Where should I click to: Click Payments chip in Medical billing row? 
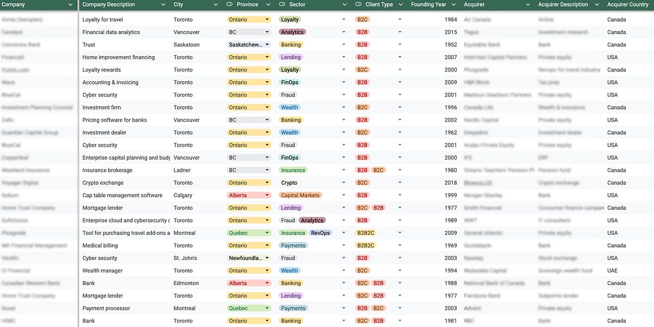(293, 245)
